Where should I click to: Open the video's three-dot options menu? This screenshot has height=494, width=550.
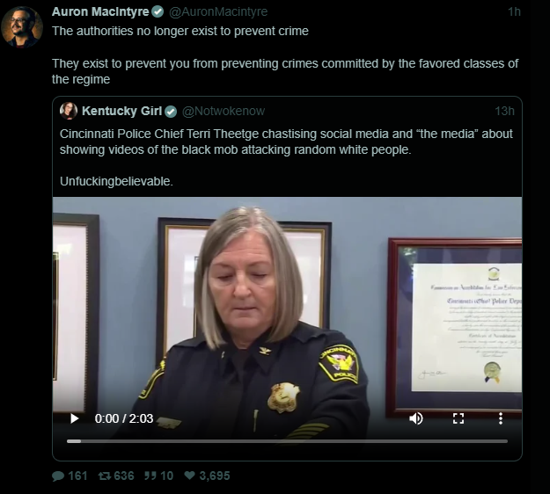[501, 418]
